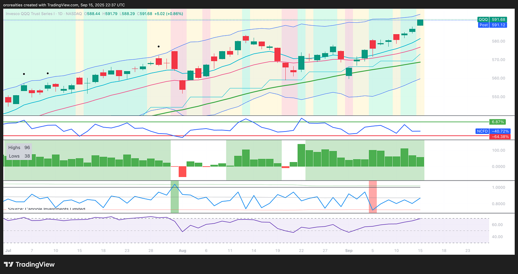Click the Sep date label on time axis
This screenshot has height=274, width=518.
pyautogui.click(x=349, y=251)
